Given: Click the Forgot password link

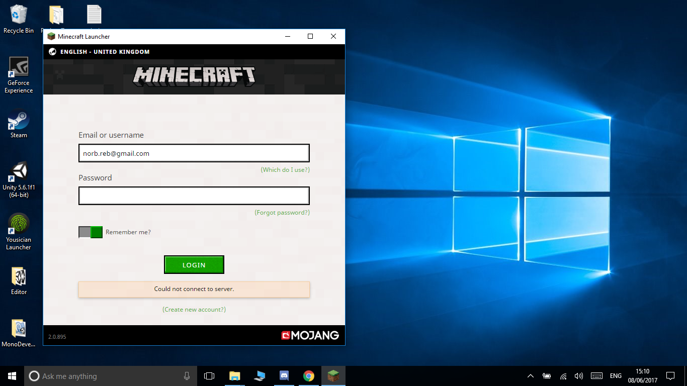Looking at the screenshot, I should coord(282,213).
